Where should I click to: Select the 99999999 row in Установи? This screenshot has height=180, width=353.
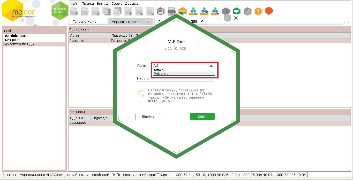(209, 123)
